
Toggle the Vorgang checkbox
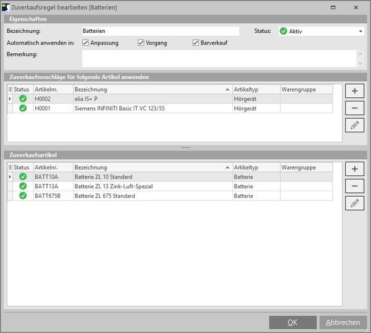[x=141, y=43]
